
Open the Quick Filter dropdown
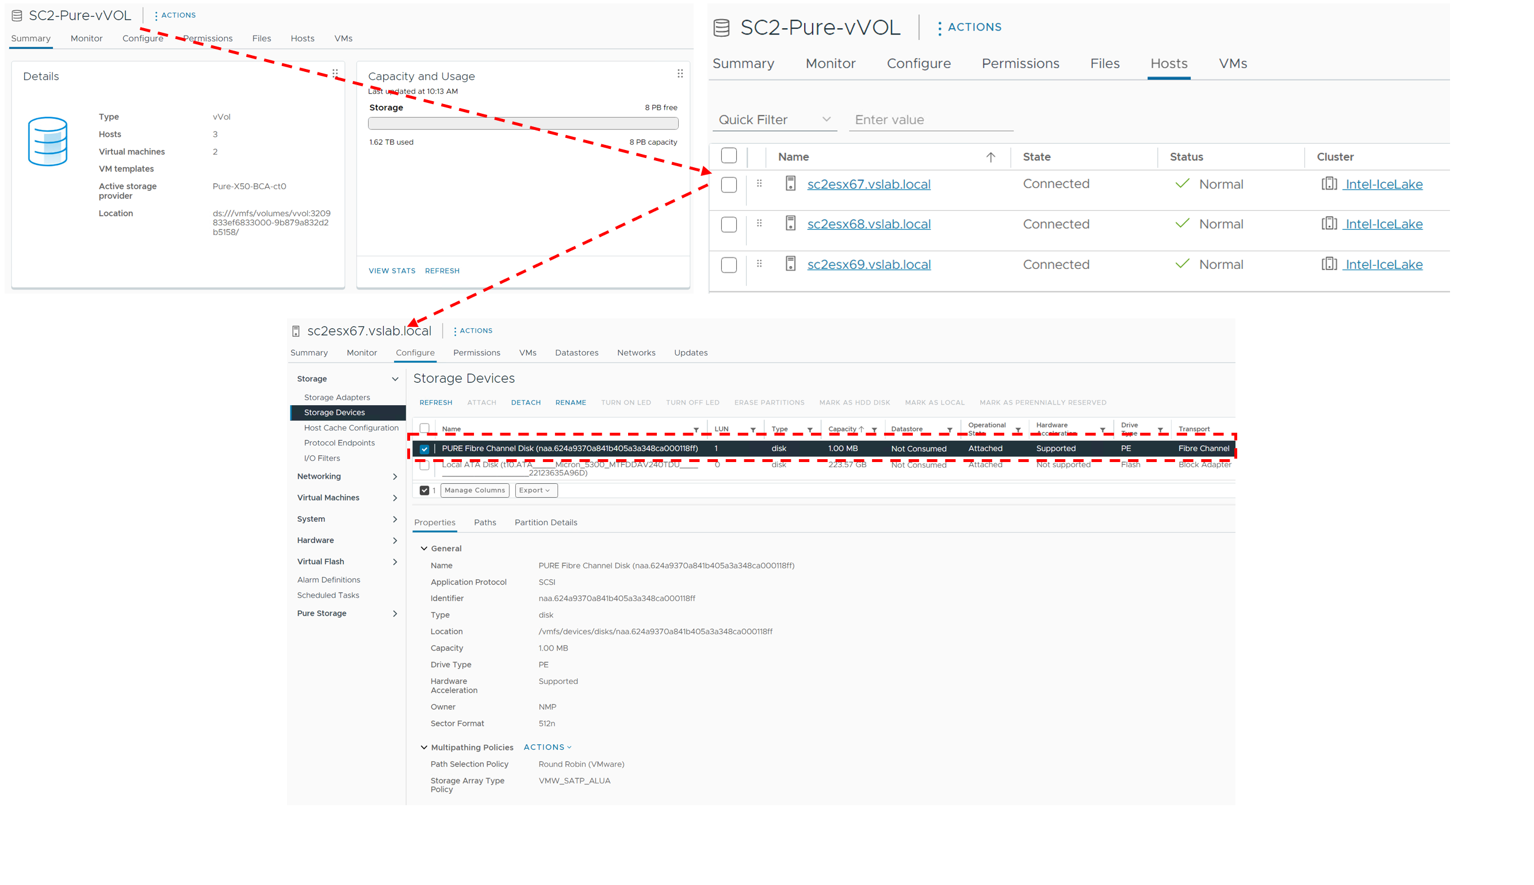(774, 120)
